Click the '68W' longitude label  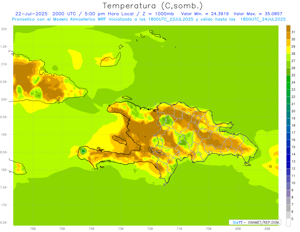coord(267,229)
